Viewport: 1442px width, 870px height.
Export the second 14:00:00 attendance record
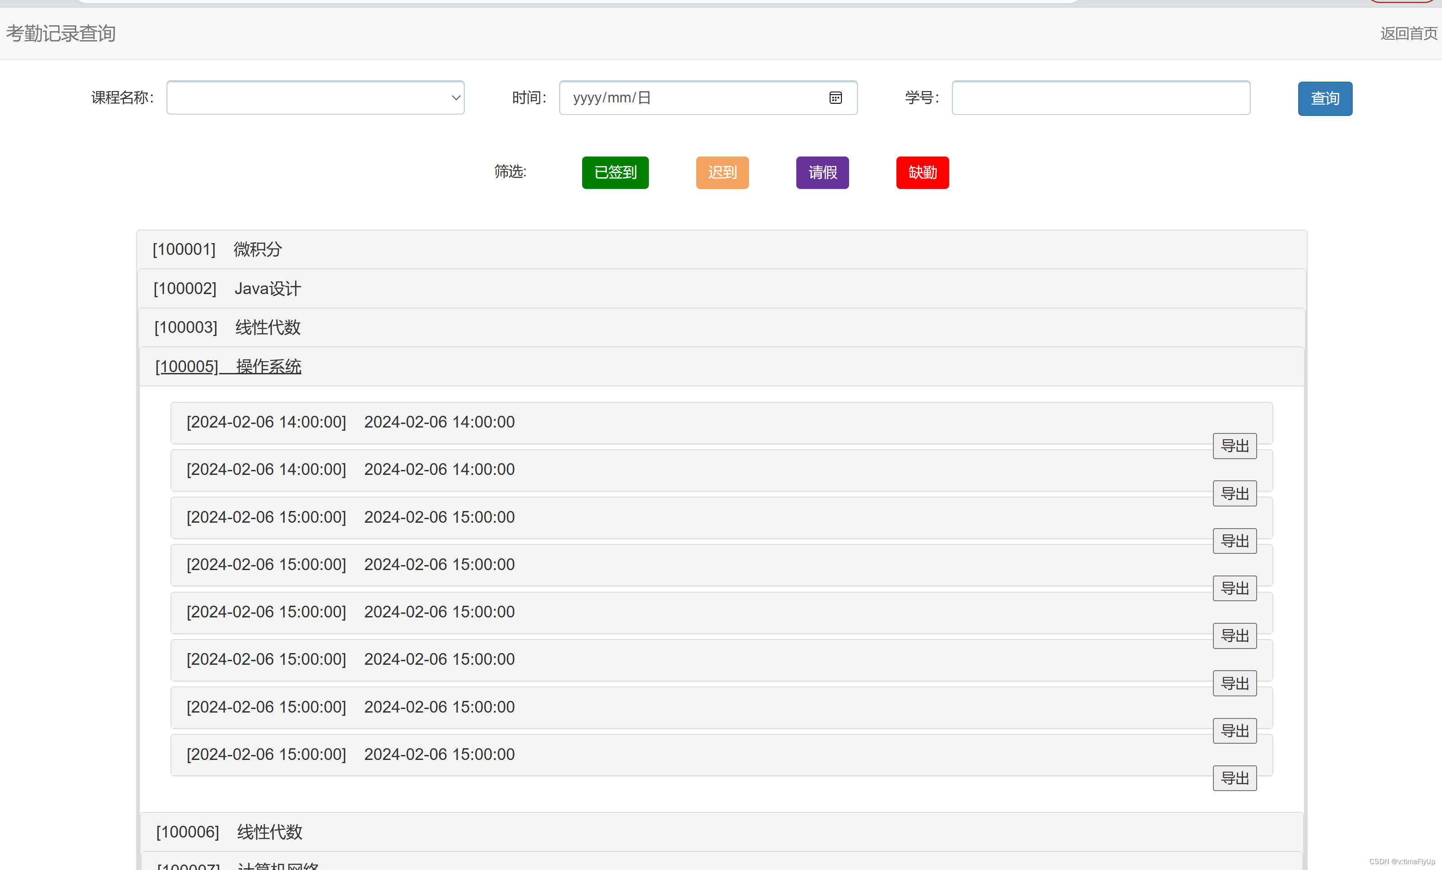click(x=1234, y=493)
